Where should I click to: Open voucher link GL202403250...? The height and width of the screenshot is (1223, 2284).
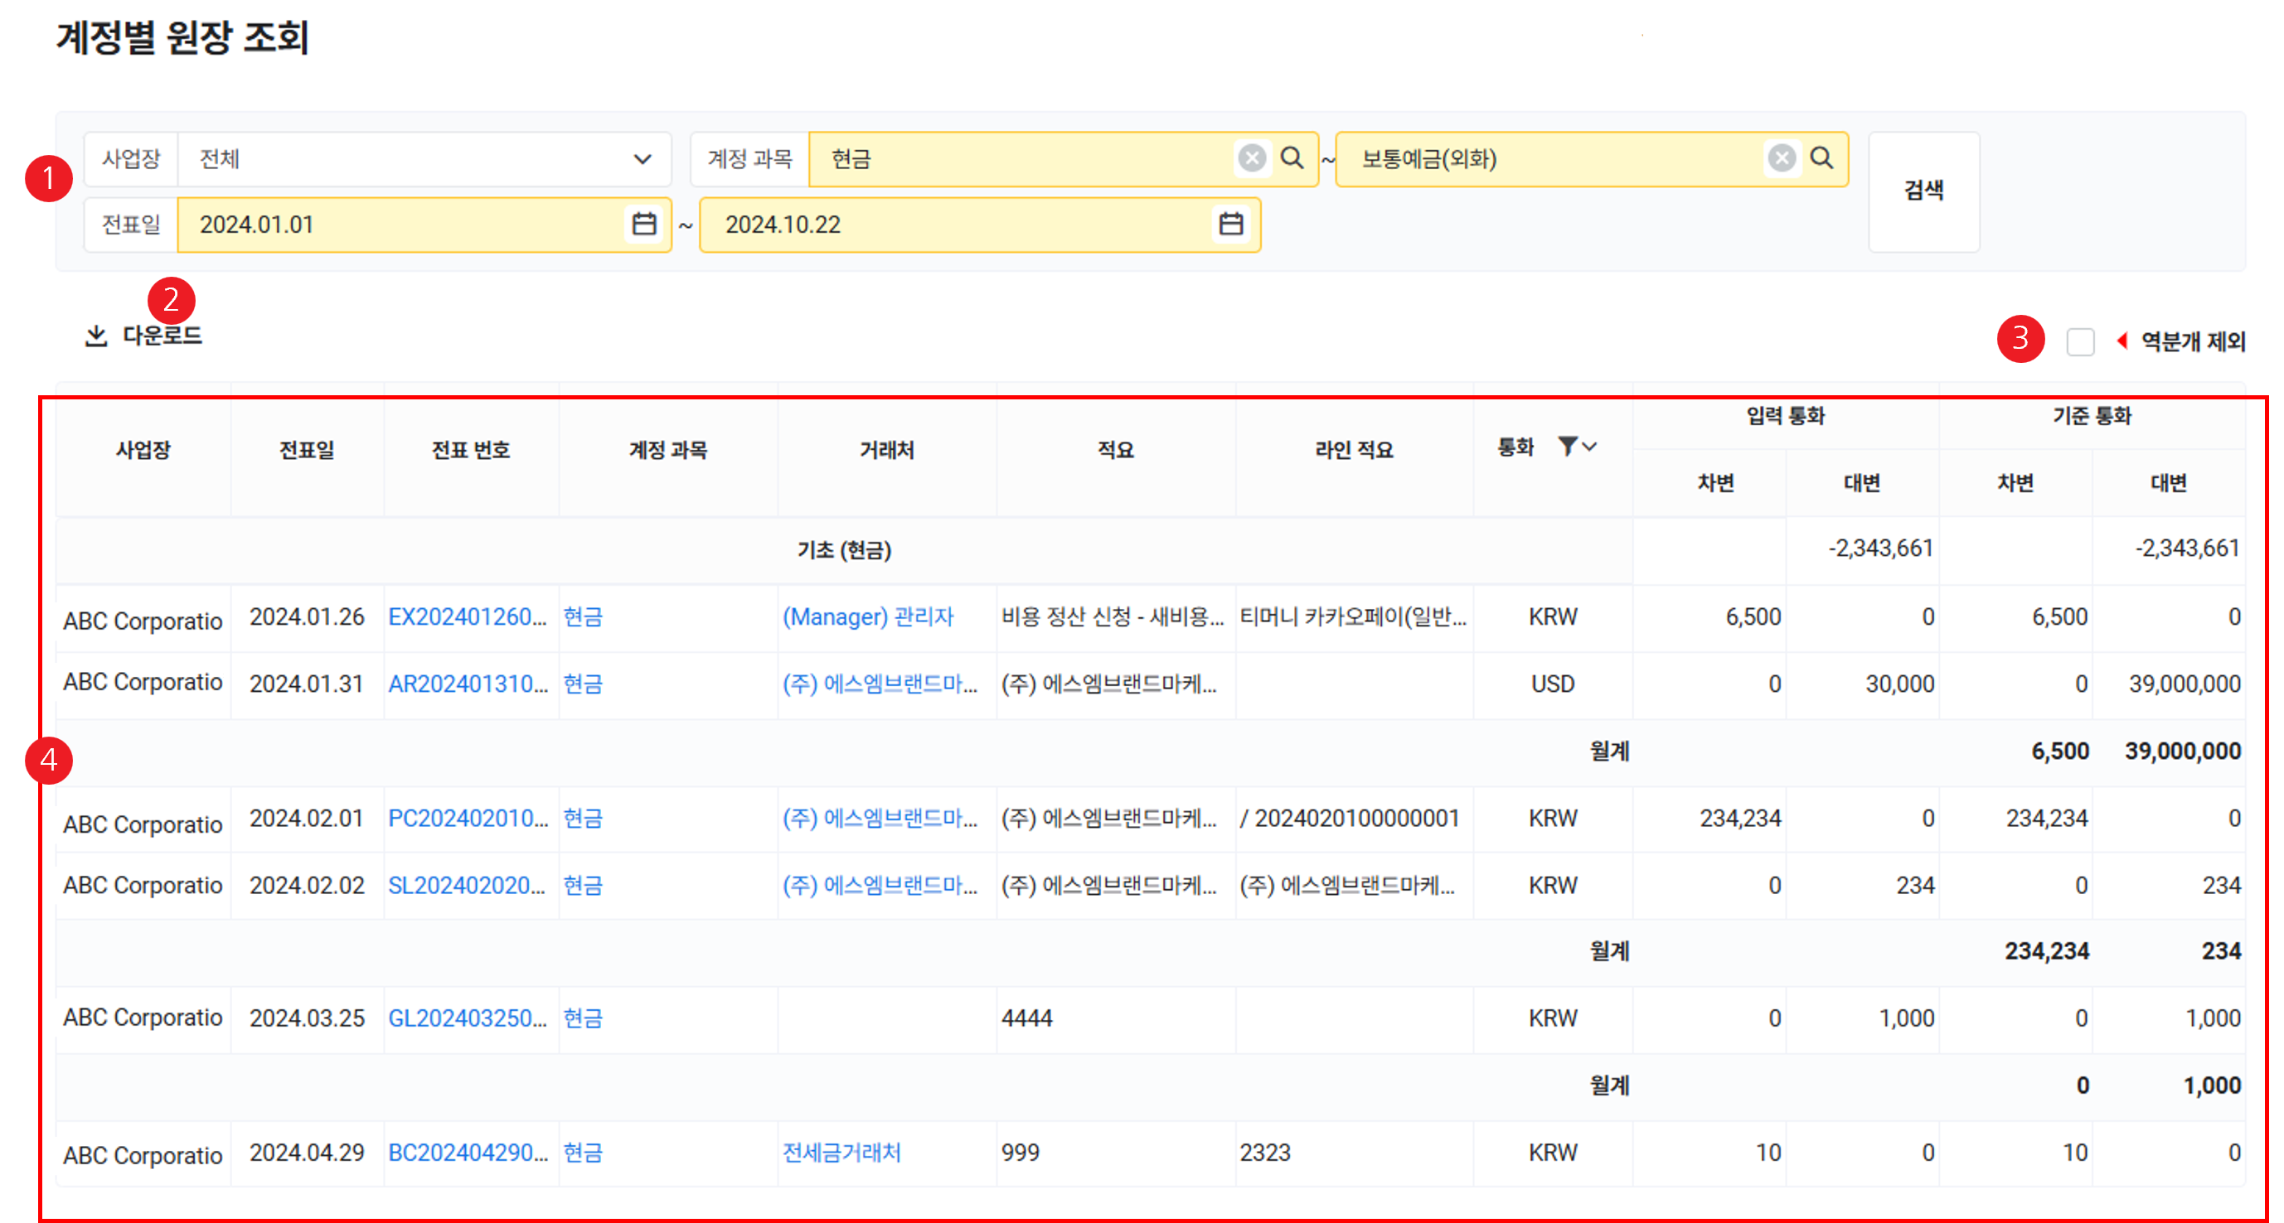(467, 1018)
